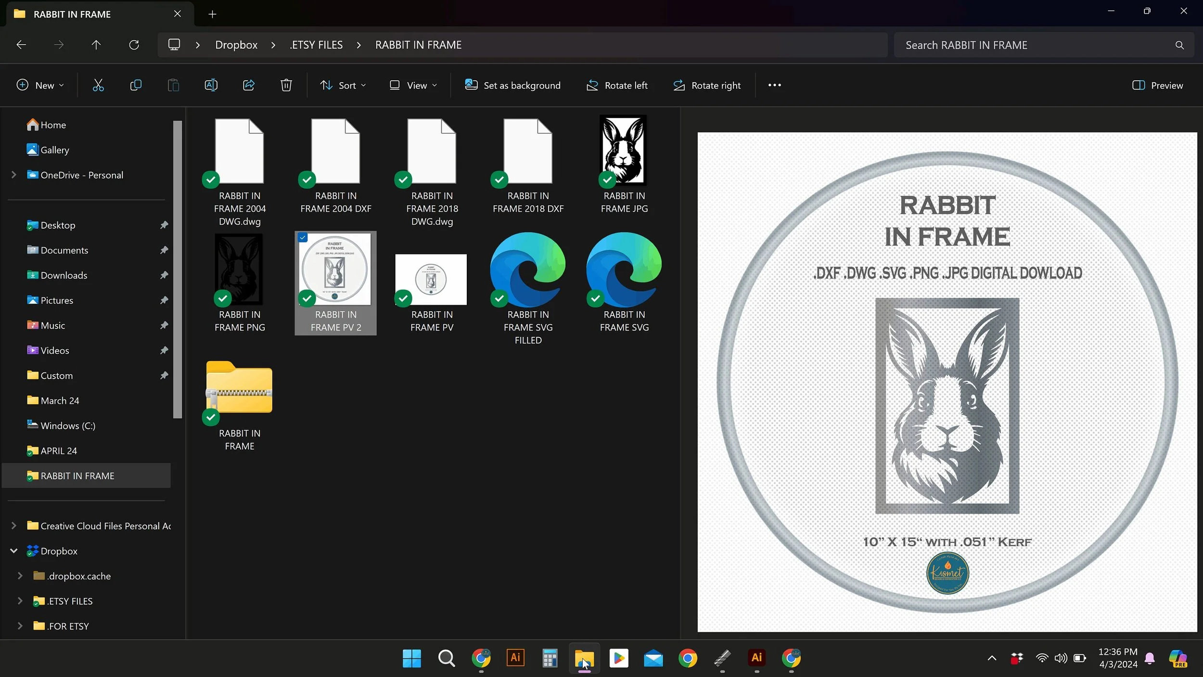Viewport: 1203px width, 677px height.
Task: Expand the .ETSY FILES tree folder
Action: 20,601
